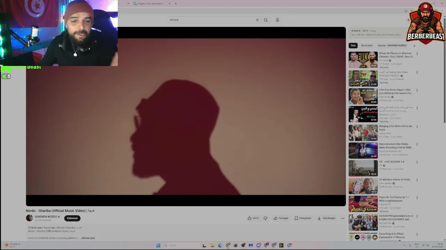Screen dimensions: 446x250
Task: Open Microsoft Edge from the taskbar
Action: 220,245
